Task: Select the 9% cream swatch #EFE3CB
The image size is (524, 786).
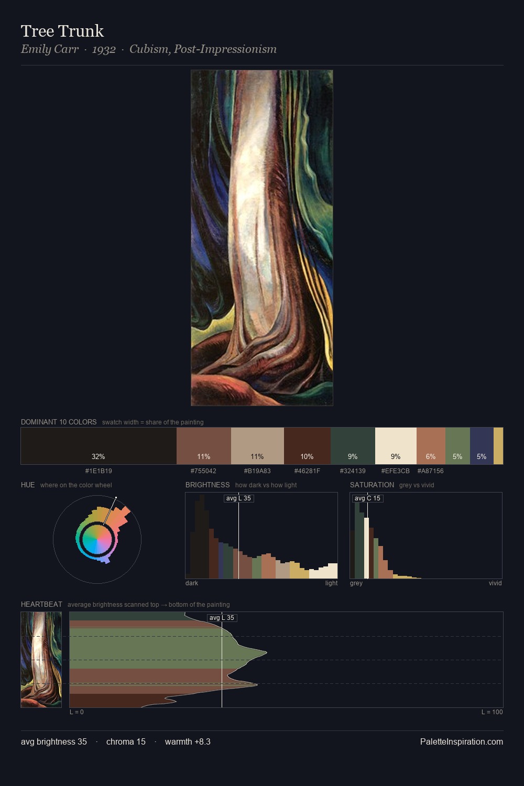Action: point(396,446)
